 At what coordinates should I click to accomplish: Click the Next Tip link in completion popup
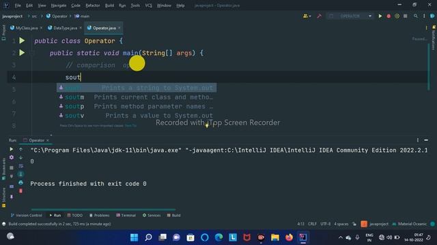coord(130,125)
